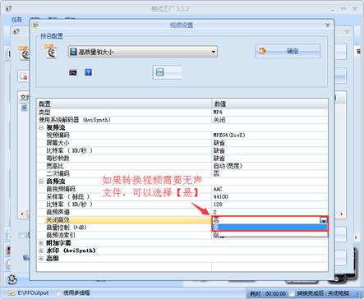The height and width of the screenshot is (299, 364).
Task: Expand the 水印 (AviSynth) section
Action: pyautogui.click(x=41, y=251)
